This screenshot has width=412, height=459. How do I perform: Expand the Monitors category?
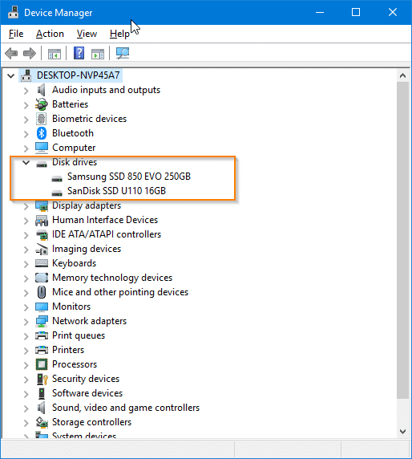click(x=26, y=307)
